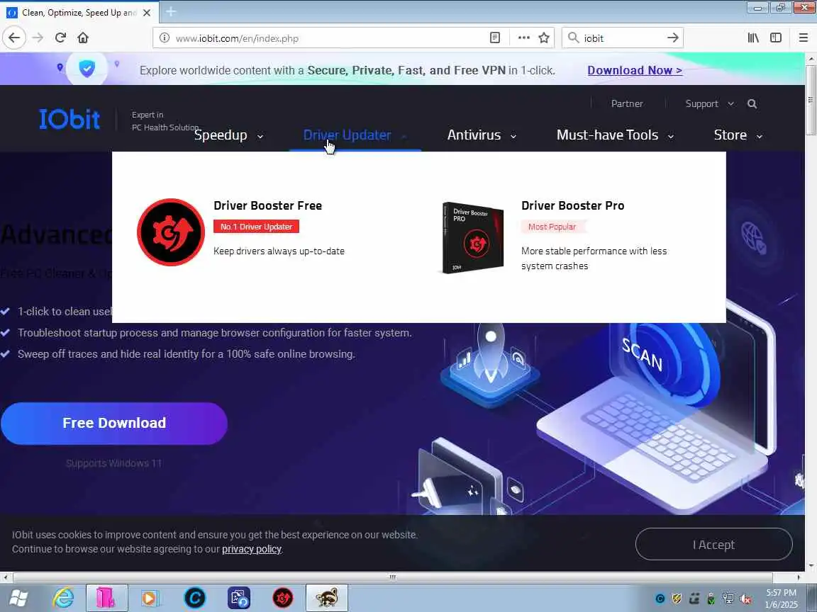Click Driver Booster Free round red icon
The height and width of the screenshot is (612, 817).
pyautogui.click(x=171, y=232)
